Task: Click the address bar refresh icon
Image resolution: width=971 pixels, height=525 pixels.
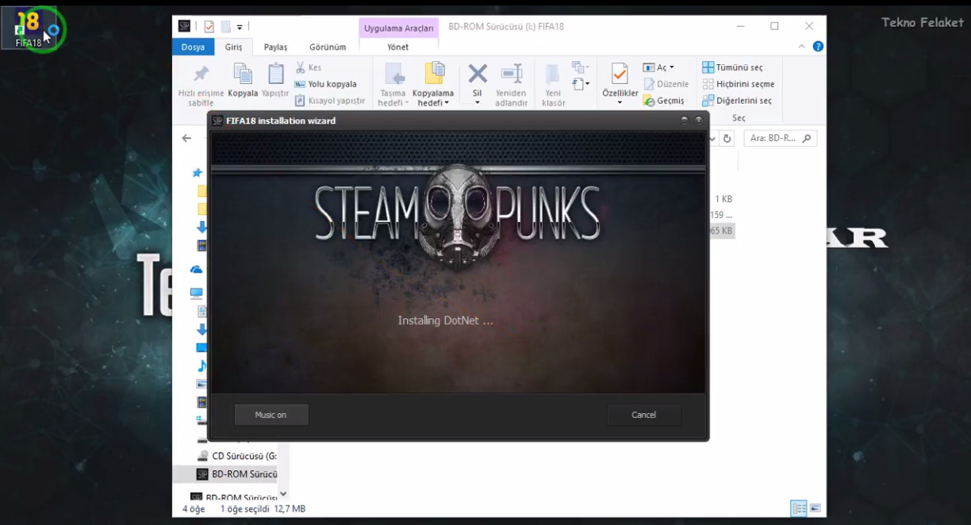Action: [727, 138]
